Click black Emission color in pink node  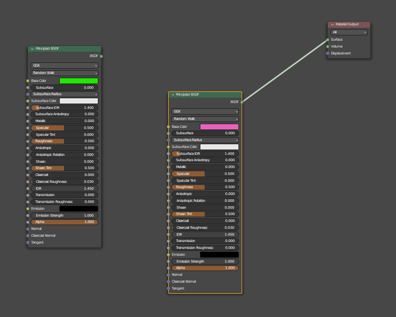tap(219, 255)
